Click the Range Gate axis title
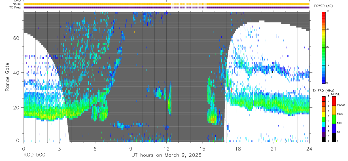Viewport: 348px width, 161px height. (7, 77)
